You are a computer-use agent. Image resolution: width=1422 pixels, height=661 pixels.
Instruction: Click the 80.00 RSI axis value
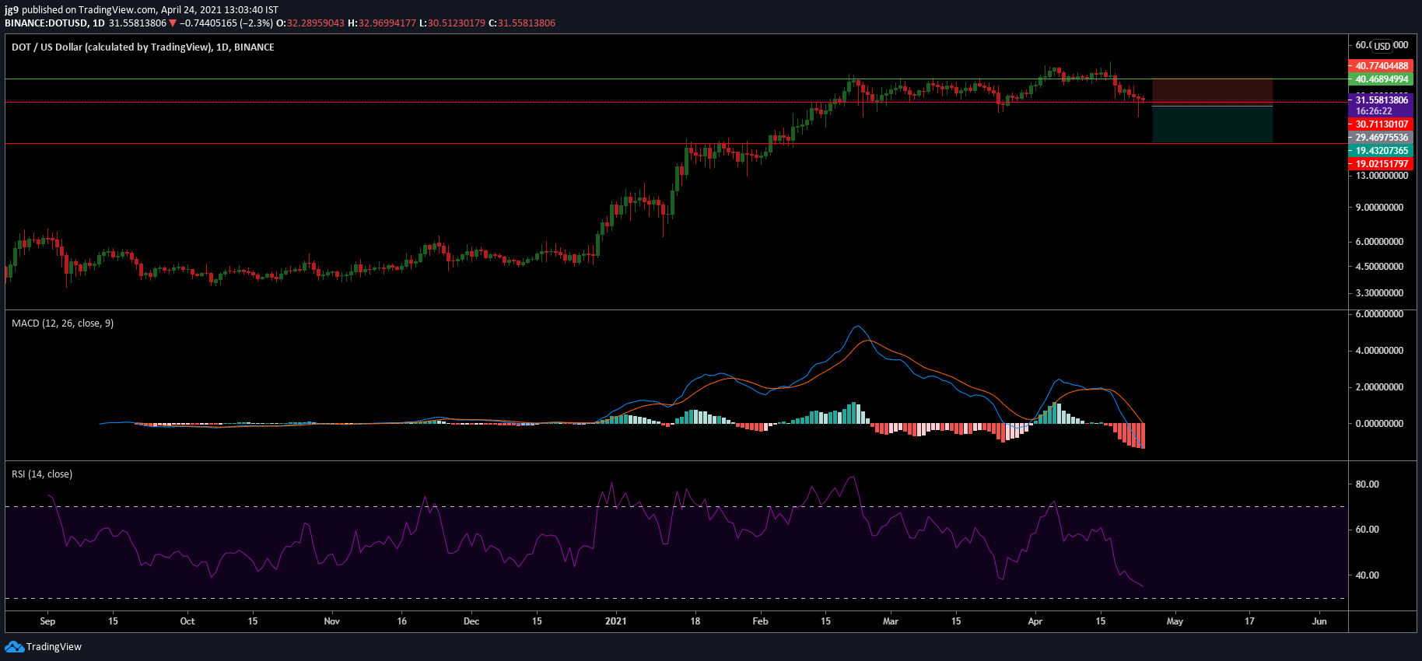(1367, 484)
